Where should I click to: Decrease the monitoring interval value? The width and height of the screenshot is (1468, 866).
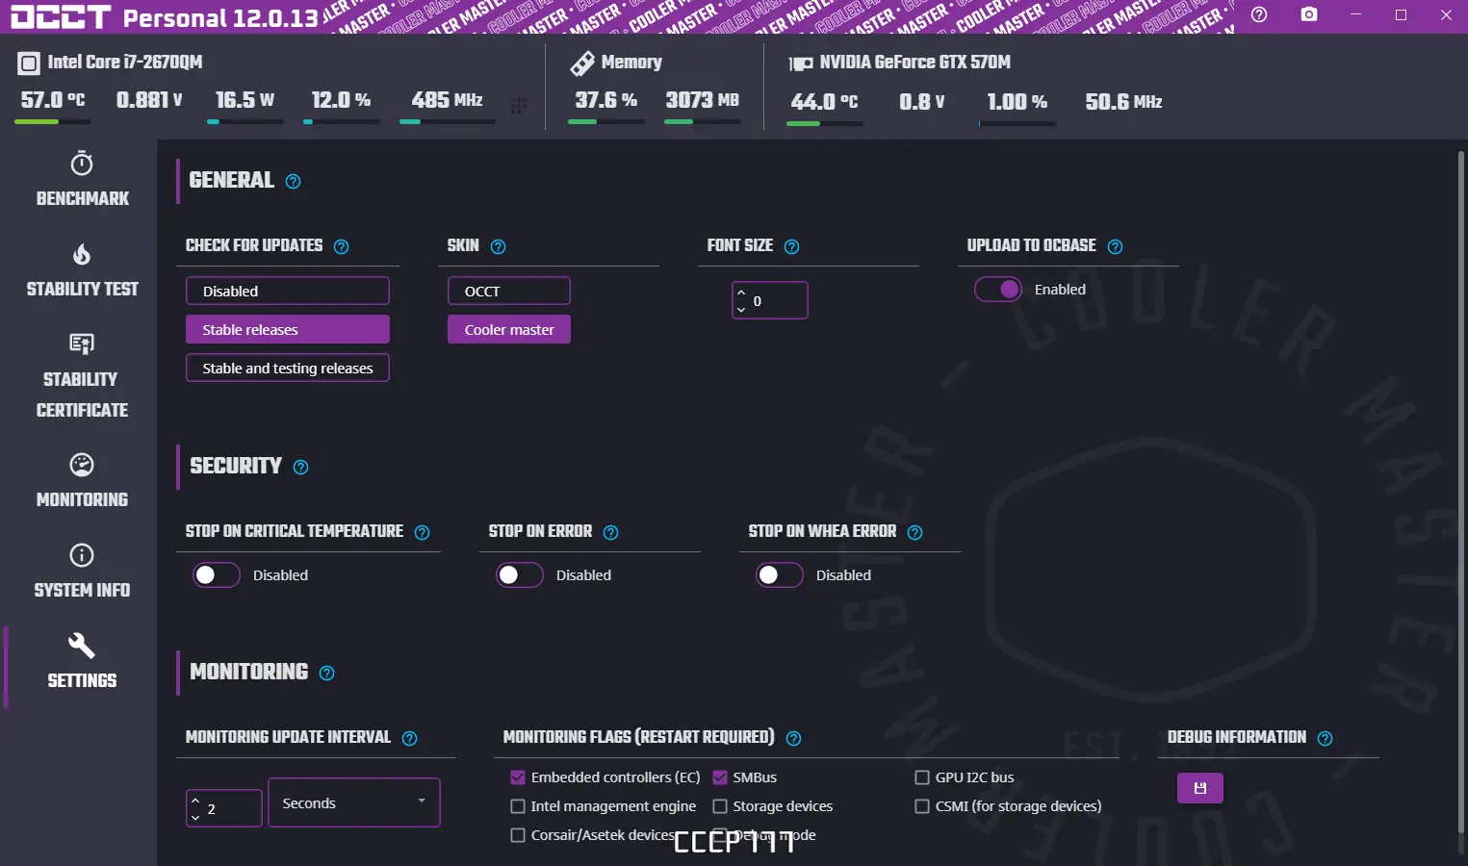click(x=195, y=817)
